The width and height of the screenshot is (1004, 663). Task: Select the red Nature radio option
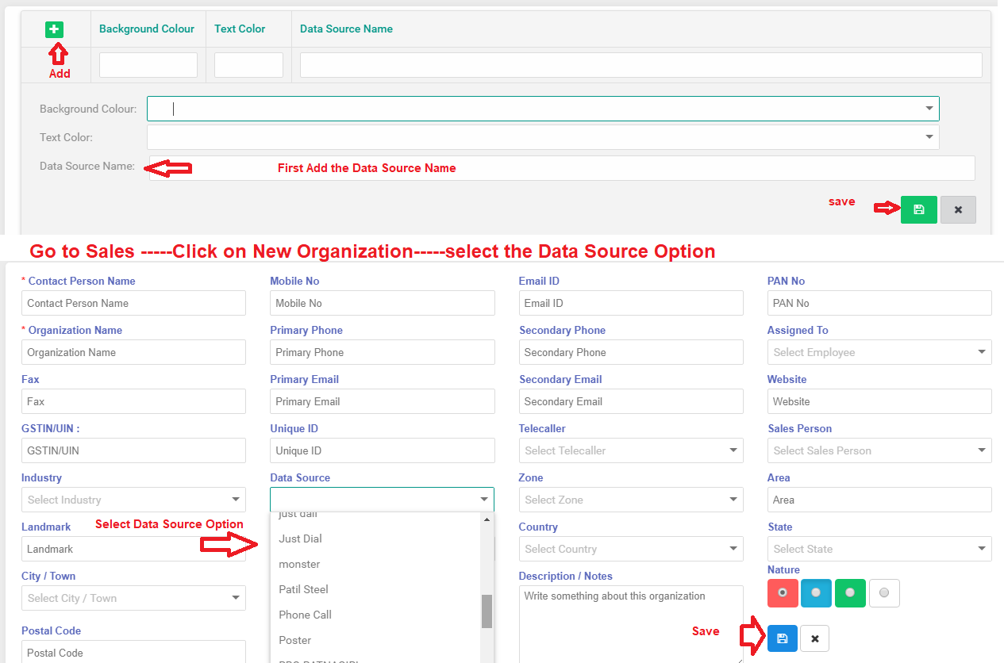[x=783, y=592]
